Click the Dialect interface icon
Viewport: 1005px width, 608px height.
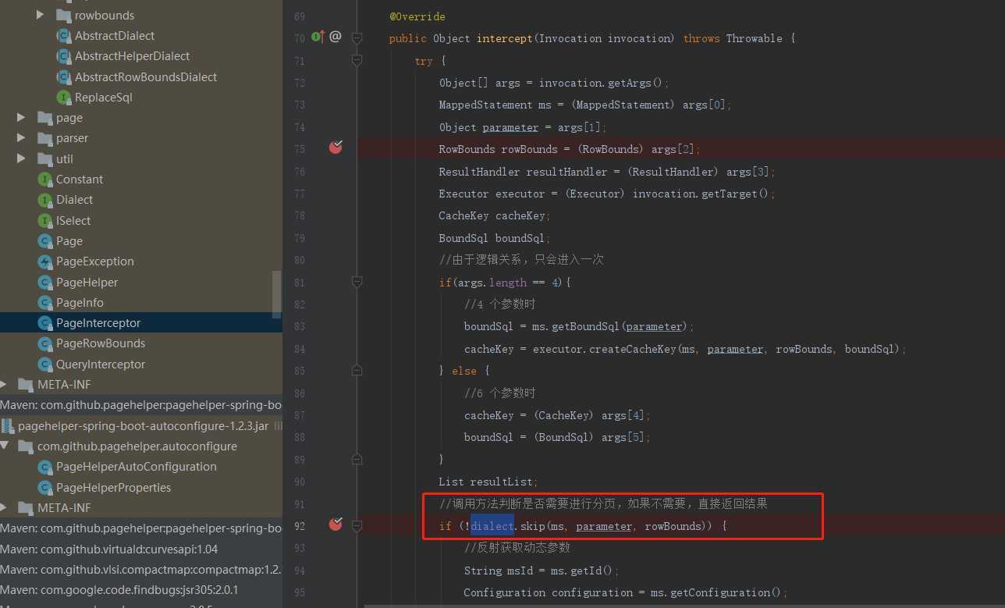click(44, 200)
